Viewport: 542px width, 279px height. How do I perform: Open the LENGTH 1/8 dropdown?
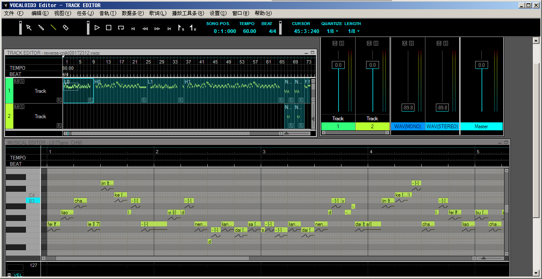point(354,31)
